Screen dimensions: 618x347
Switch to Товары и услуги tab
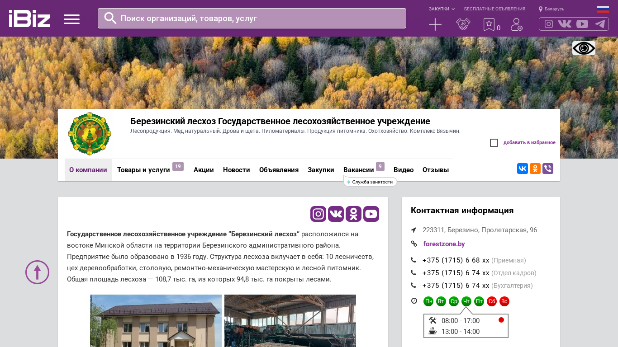143,170
